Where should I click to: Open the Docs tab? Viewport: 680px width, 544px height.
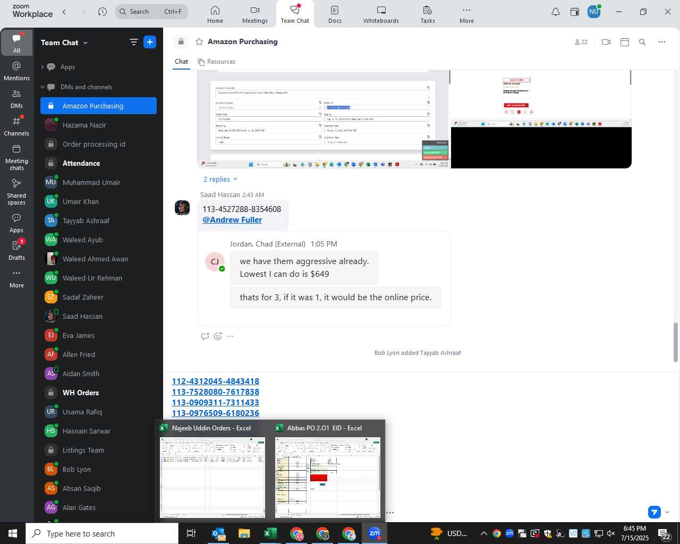click(335, 14)
